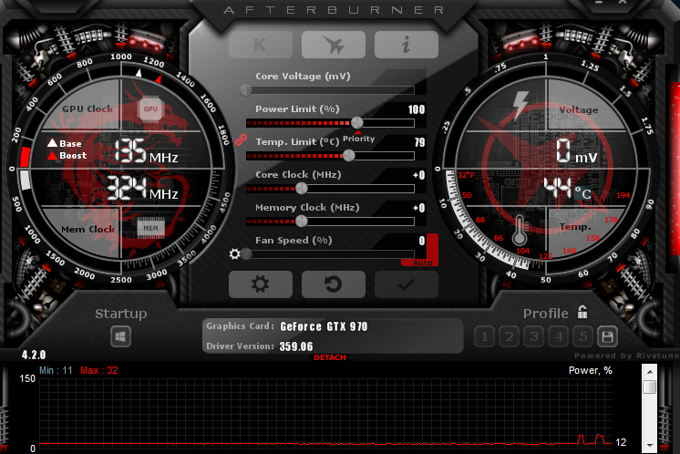The width and height of the screenshot is (680, 454).
Task: Click the GPU chip icon on gauge
Action: coord(150,108)
